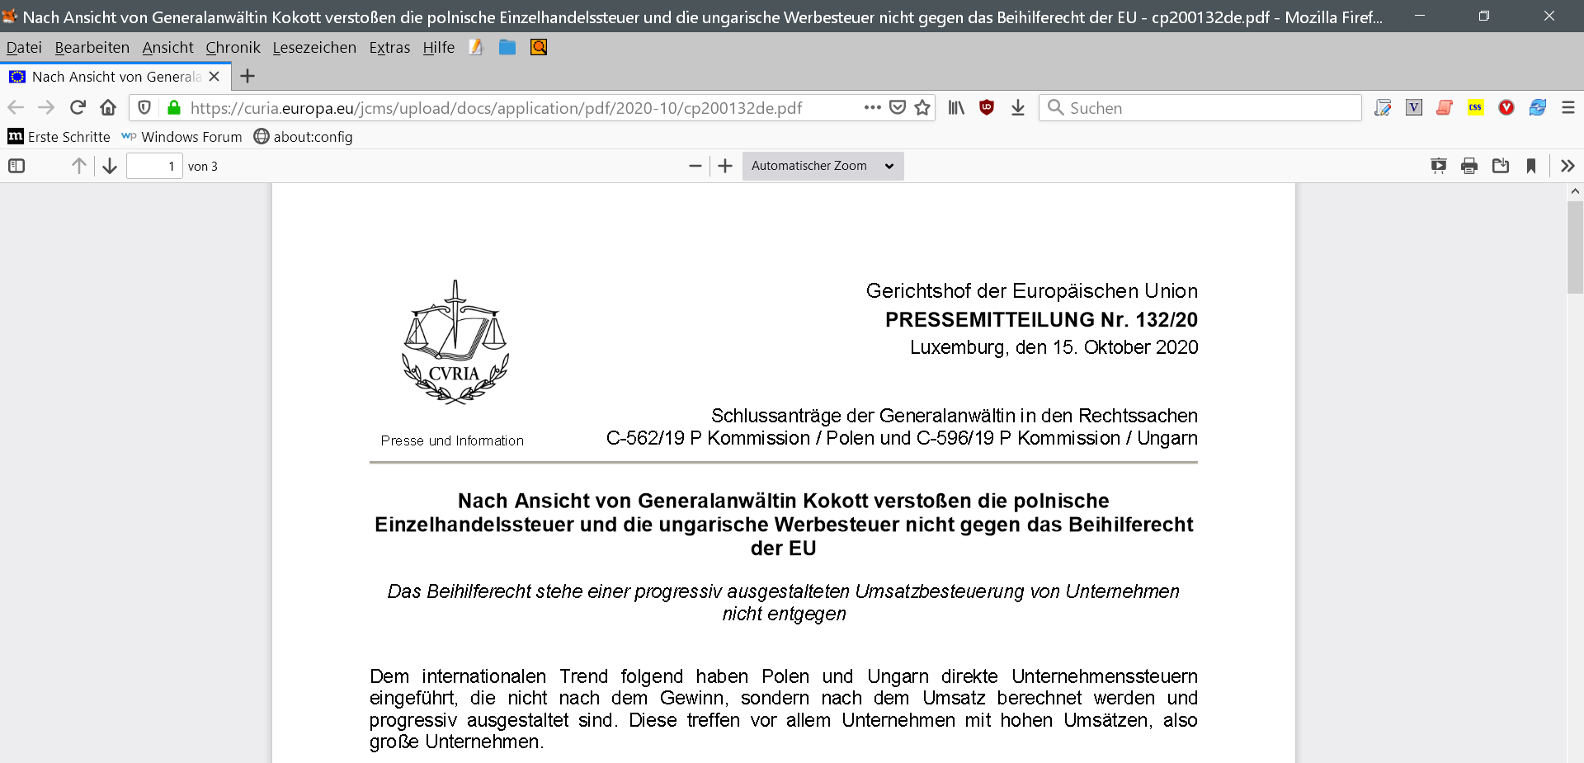The width and height of the screenshot is (1584, 763).
Task: Show site security info via padlock
Action: click(x=173, y=107)
